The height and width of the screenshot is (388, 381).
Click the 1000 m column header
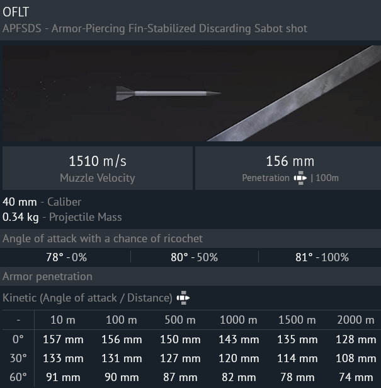[x=239, y=320]
